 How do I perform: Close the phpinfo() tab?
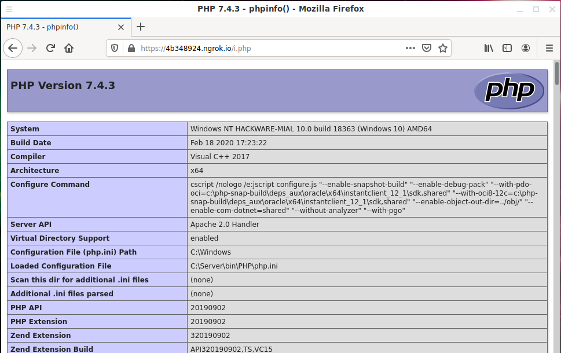pos(121,27)
